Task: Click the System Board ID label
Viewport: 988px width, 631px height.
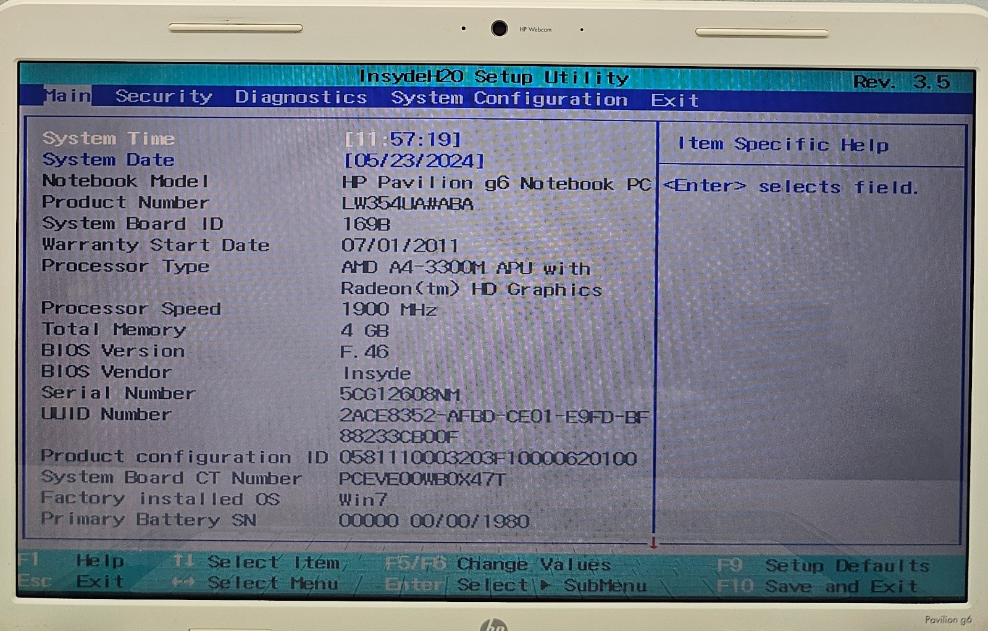Action: click(132, 224)
